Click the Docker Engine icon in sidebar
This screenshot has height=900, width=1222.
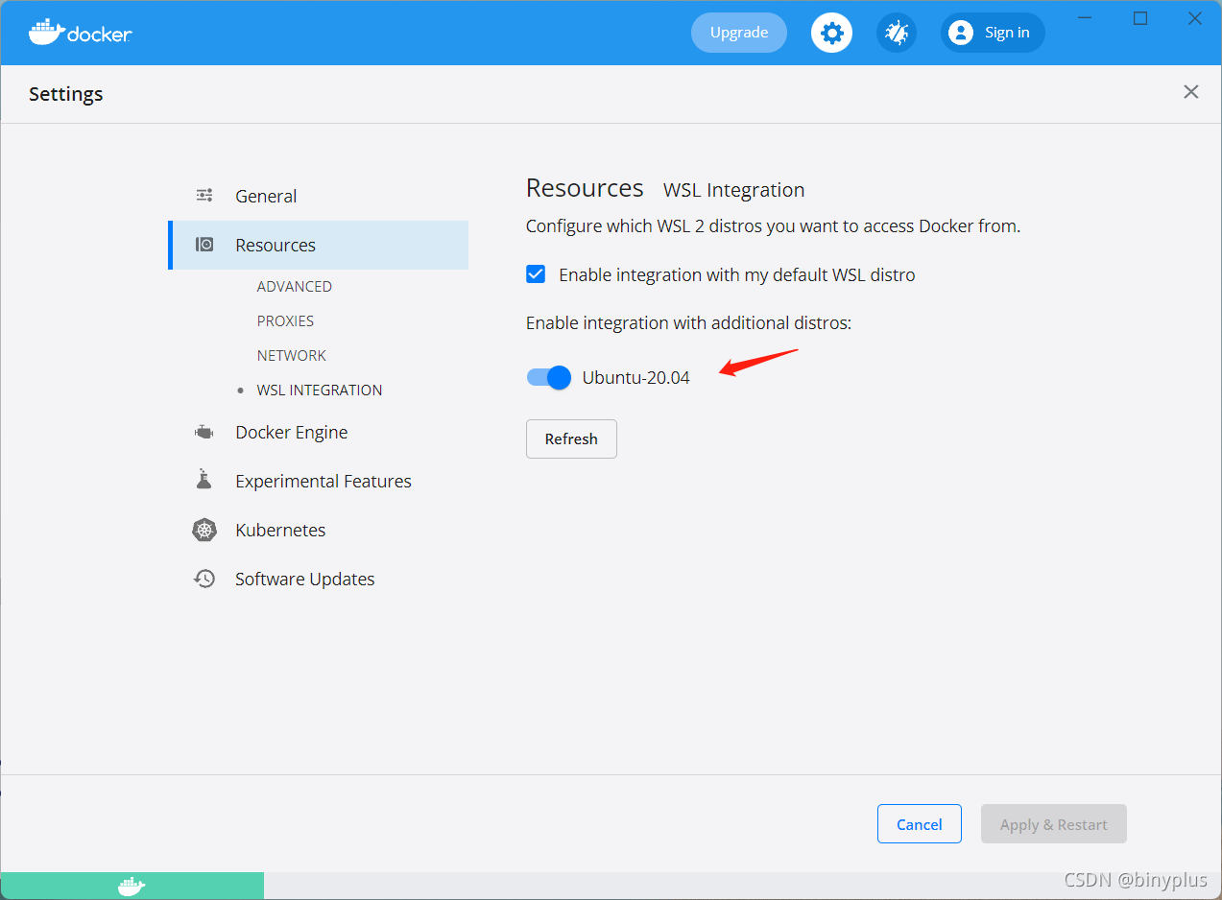[204, 432]
